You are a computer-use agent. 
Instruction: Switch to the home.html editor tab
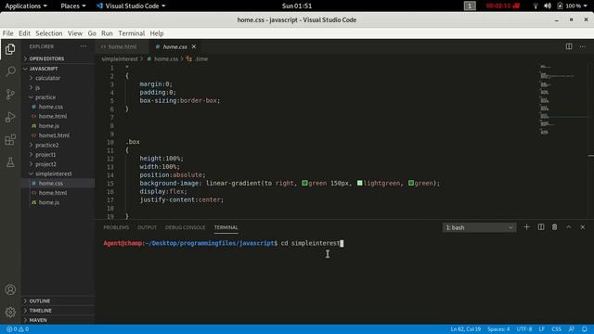click(122, 46)
